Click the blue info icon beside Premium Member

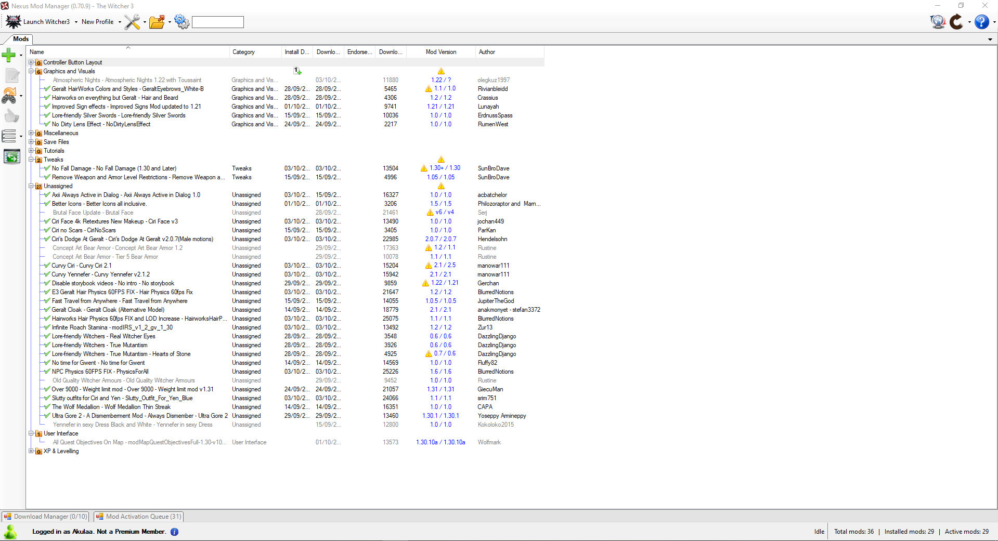click(174, 532)
